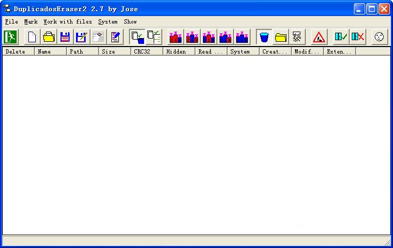Click the floppy disk with pencil icon

82,37
